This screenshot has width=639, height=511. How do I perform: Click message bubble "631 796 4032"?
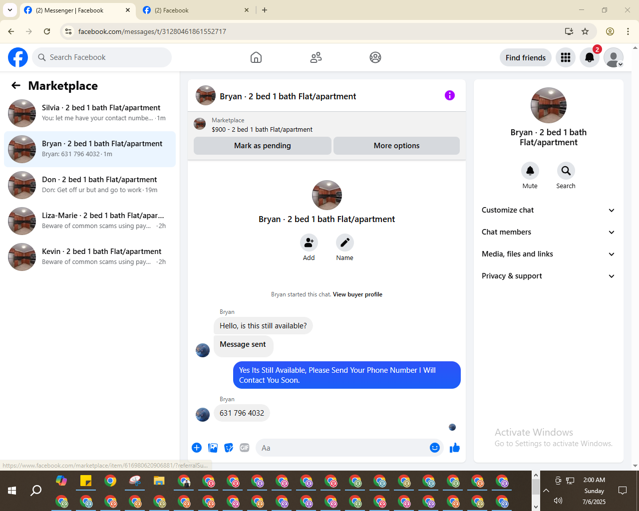point(242,413)
